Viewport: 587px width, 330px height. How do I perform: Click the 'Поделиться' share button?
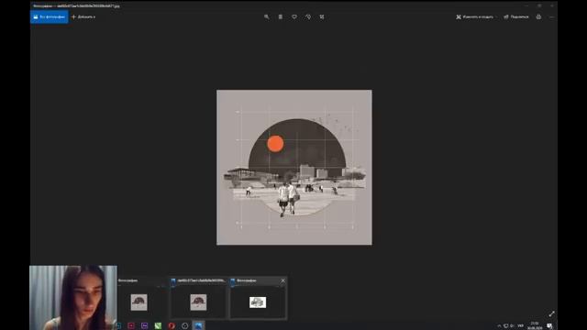pos(516,16)
